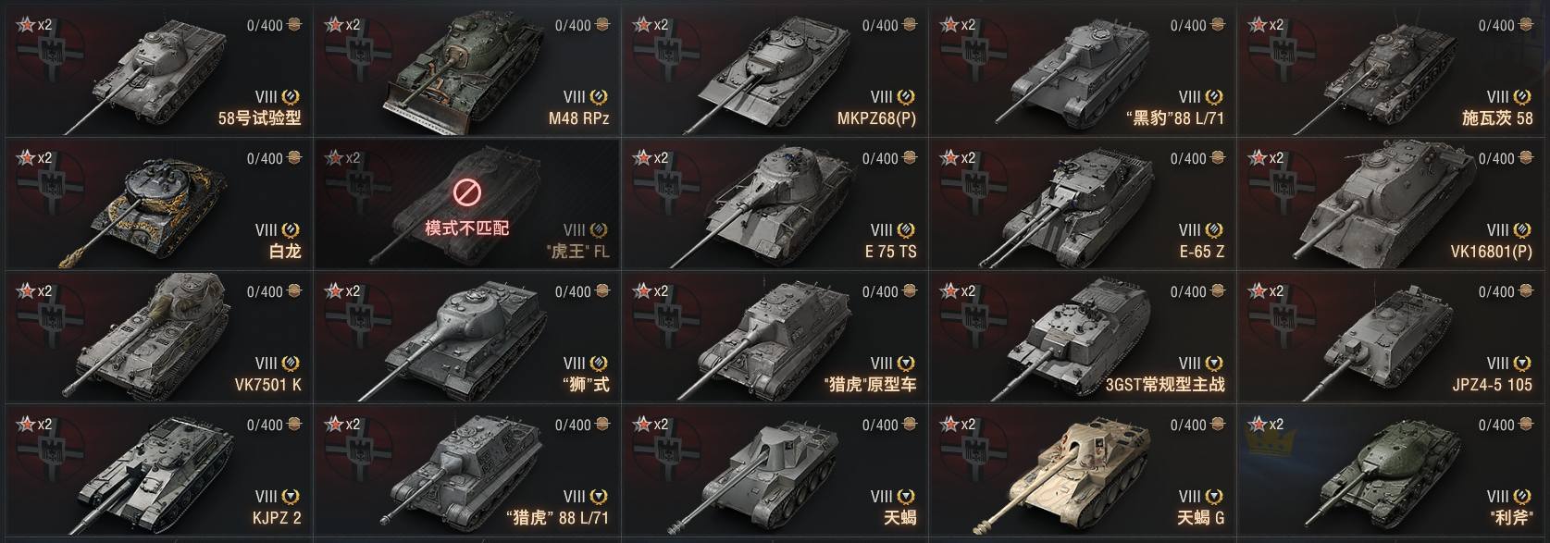Click the x2 star icon on KJPZ 2
This screenshot has height=543, width=1550.
(x=26, y=425)
